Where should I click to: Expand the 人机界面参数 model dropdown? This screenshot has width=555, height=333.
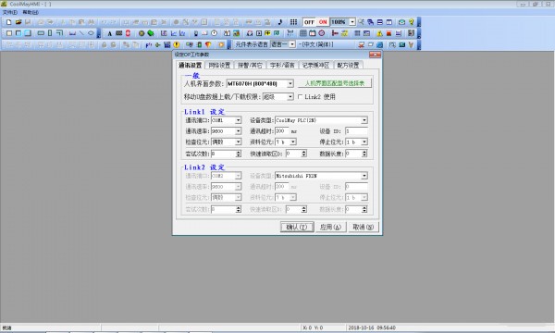click(290, 84)
